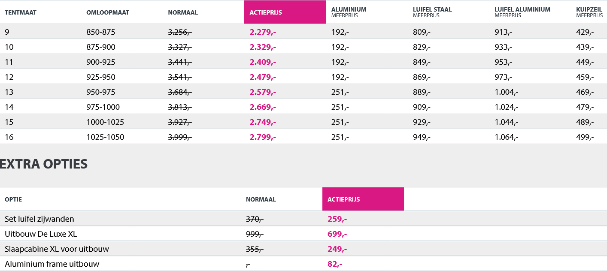Screen dimensions: 607x271
Task: Click the ALUMINIUM meerprijs column header
Action: tap(349, 12)
